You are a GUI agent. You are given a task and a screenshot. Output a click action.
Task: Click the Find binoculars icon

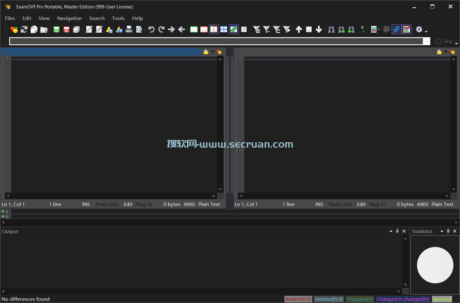click(331, 29)
